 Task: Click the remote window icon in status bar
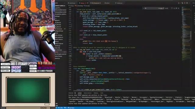(x=56, y=108)
